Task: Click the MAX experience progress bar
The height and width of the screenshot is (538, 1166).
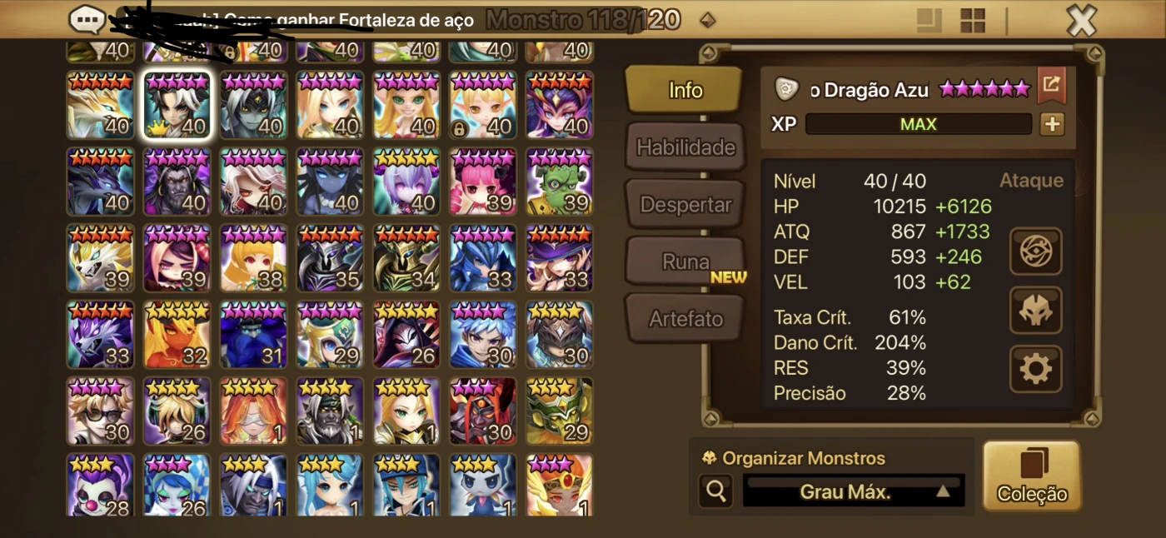Action: pos(919,124)
